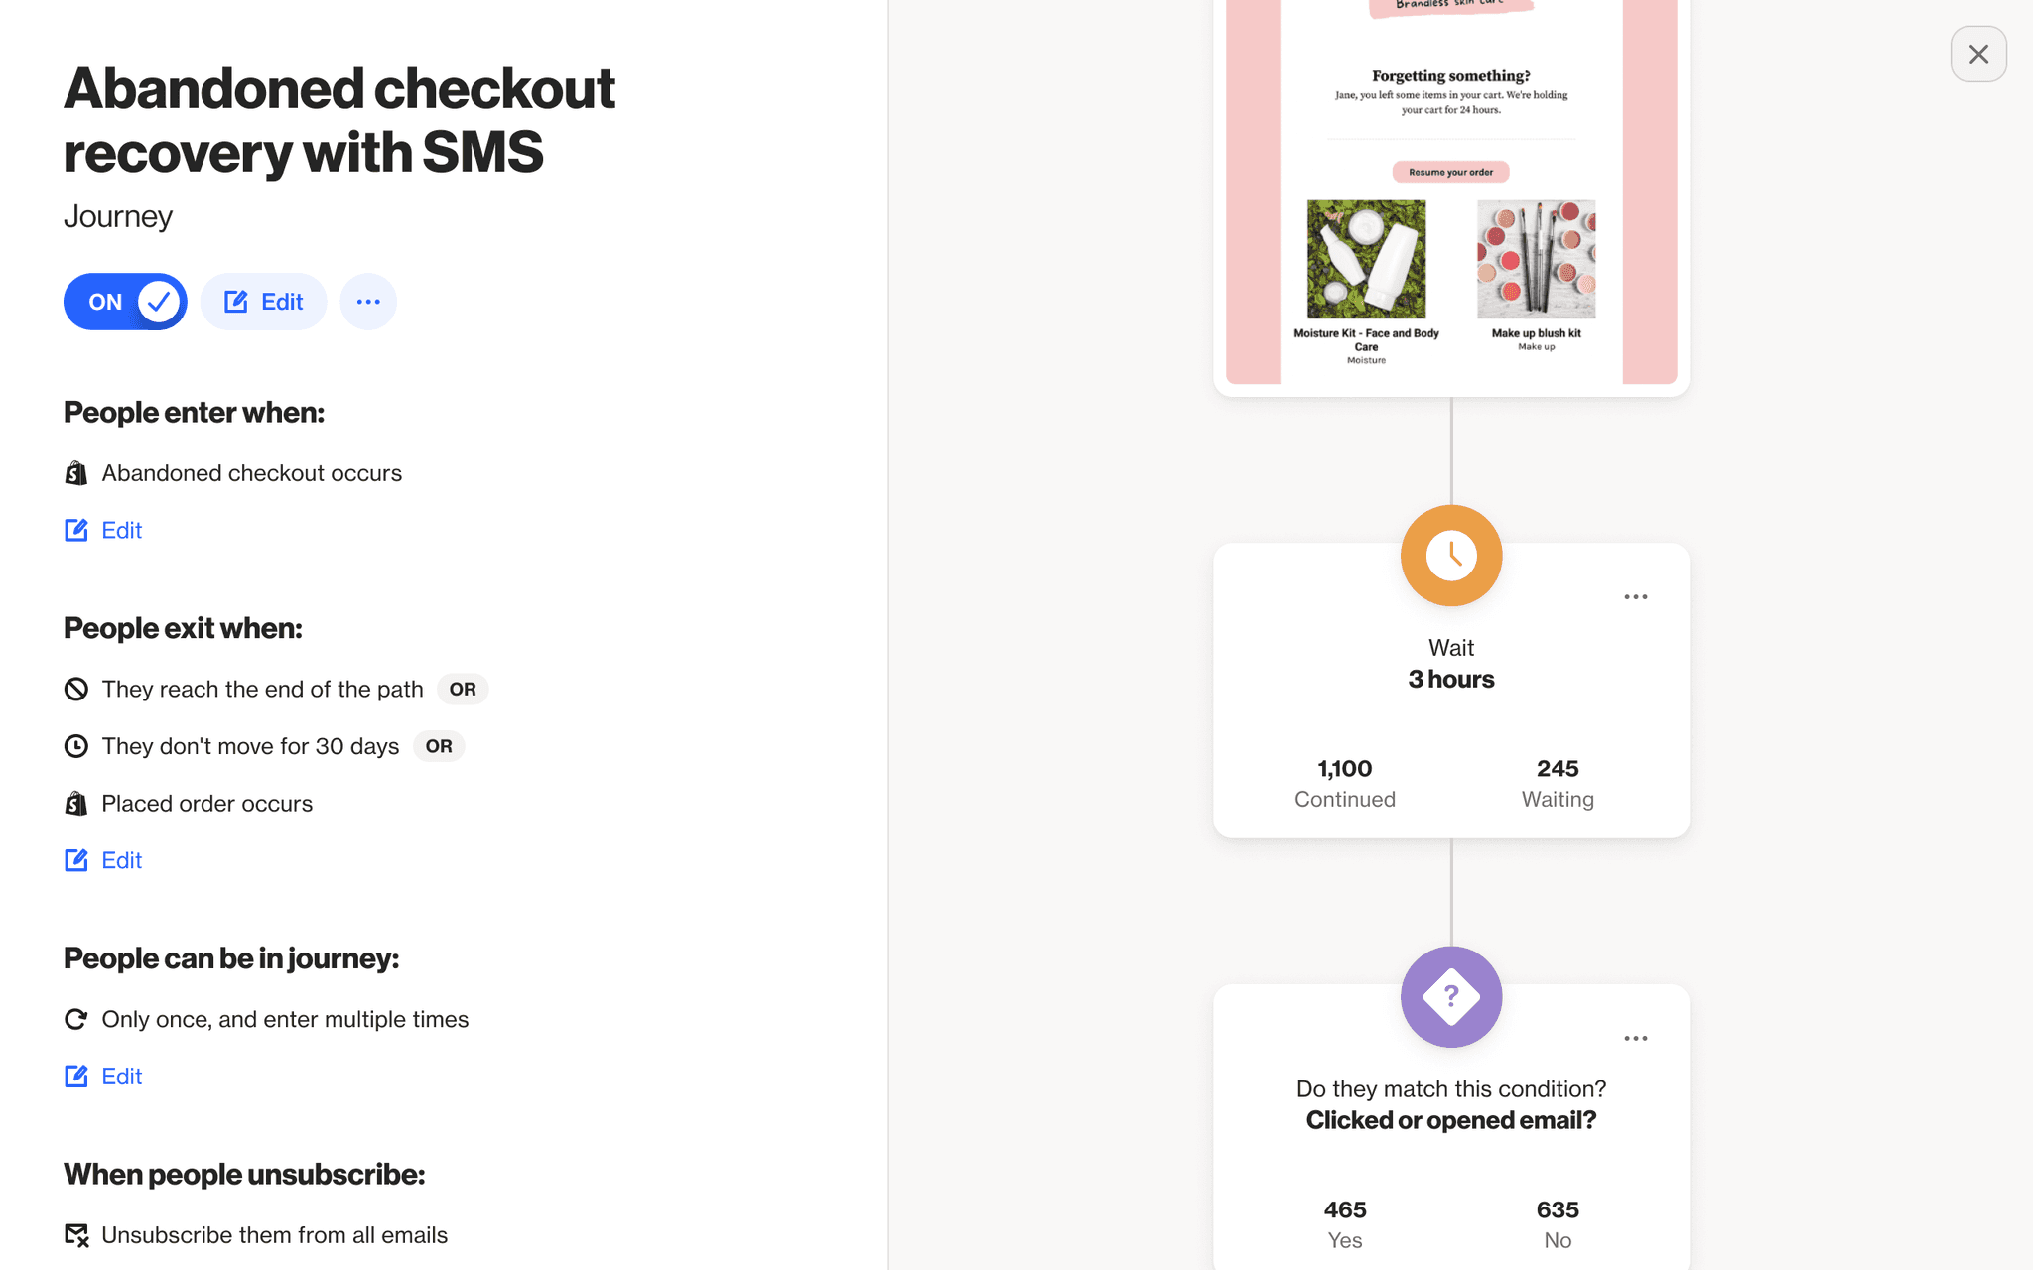Click Resume your order in the email preview
This screenshot has width=2033, height=1270.
click(x=1451, y=171)
